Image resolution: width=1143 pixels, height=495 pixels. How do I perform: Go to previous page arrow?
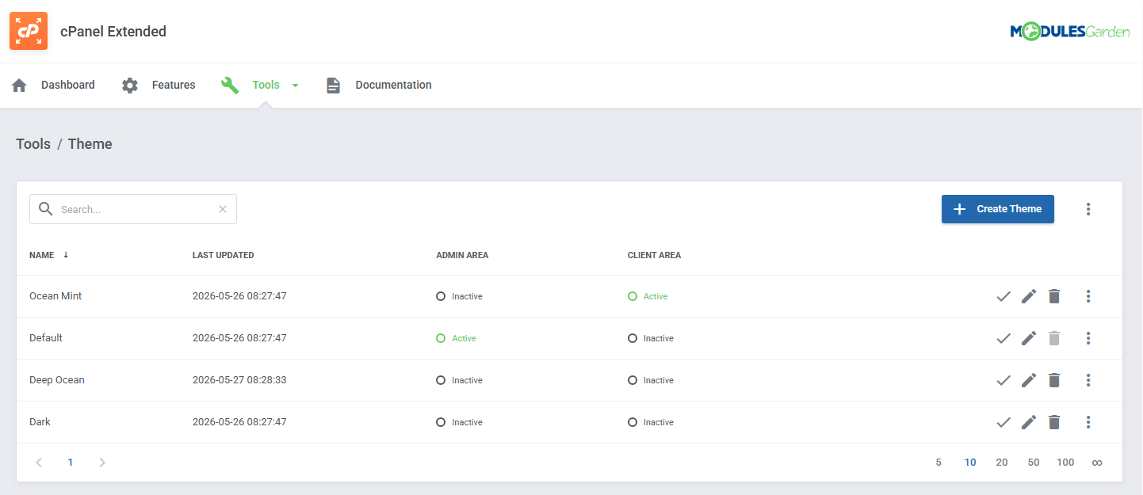pyautogui.click(x=39, y=463)
